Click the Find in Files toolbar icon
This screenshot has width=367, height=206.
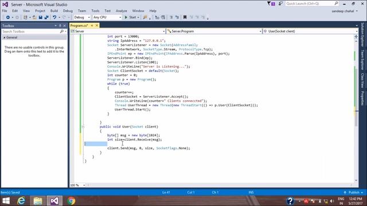point(145,17)
